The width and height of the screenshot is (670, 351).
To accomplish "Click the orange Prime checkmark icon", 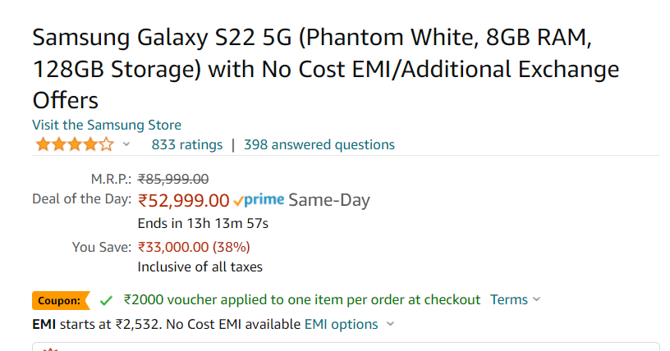I will (238, 200).
